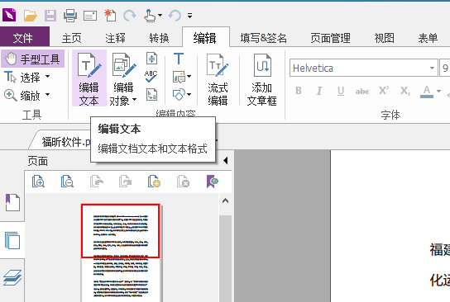Screen dimensions: 450x302
Task: Open the 页面管理 tab
Action: (x=331, y=38)
